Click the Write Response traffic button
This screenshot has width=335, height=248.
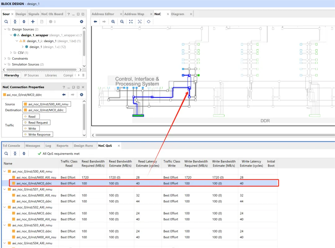click(38, 134)
